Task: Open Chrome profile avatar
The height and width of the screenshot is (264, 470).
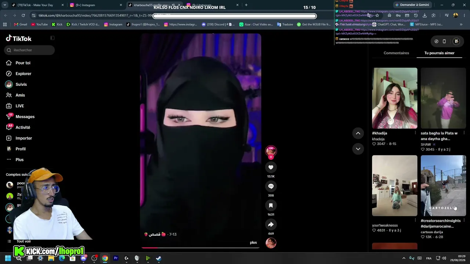Action: click(x=456, y=15)
